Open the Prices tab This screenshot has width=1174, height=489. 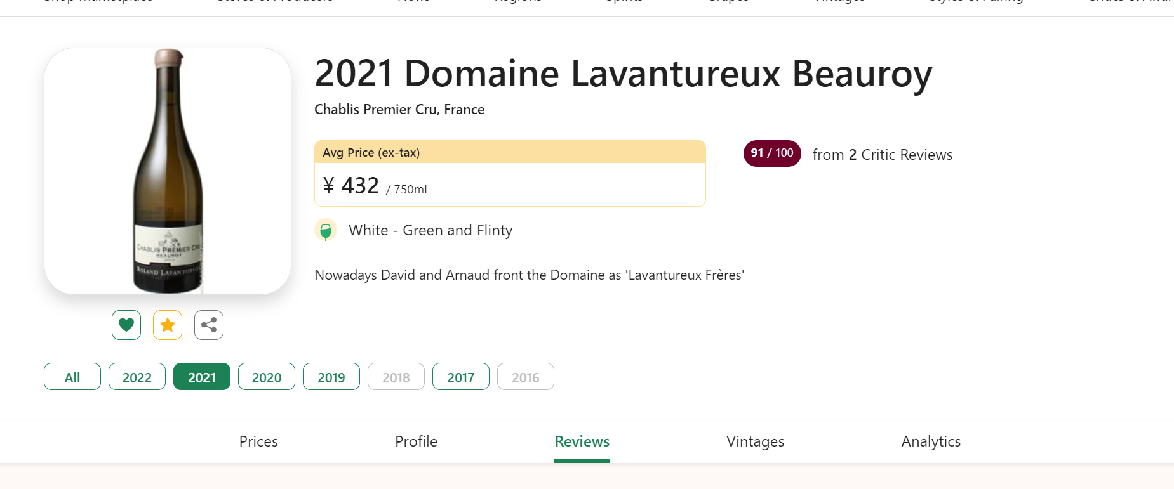[x=258, y=441]
